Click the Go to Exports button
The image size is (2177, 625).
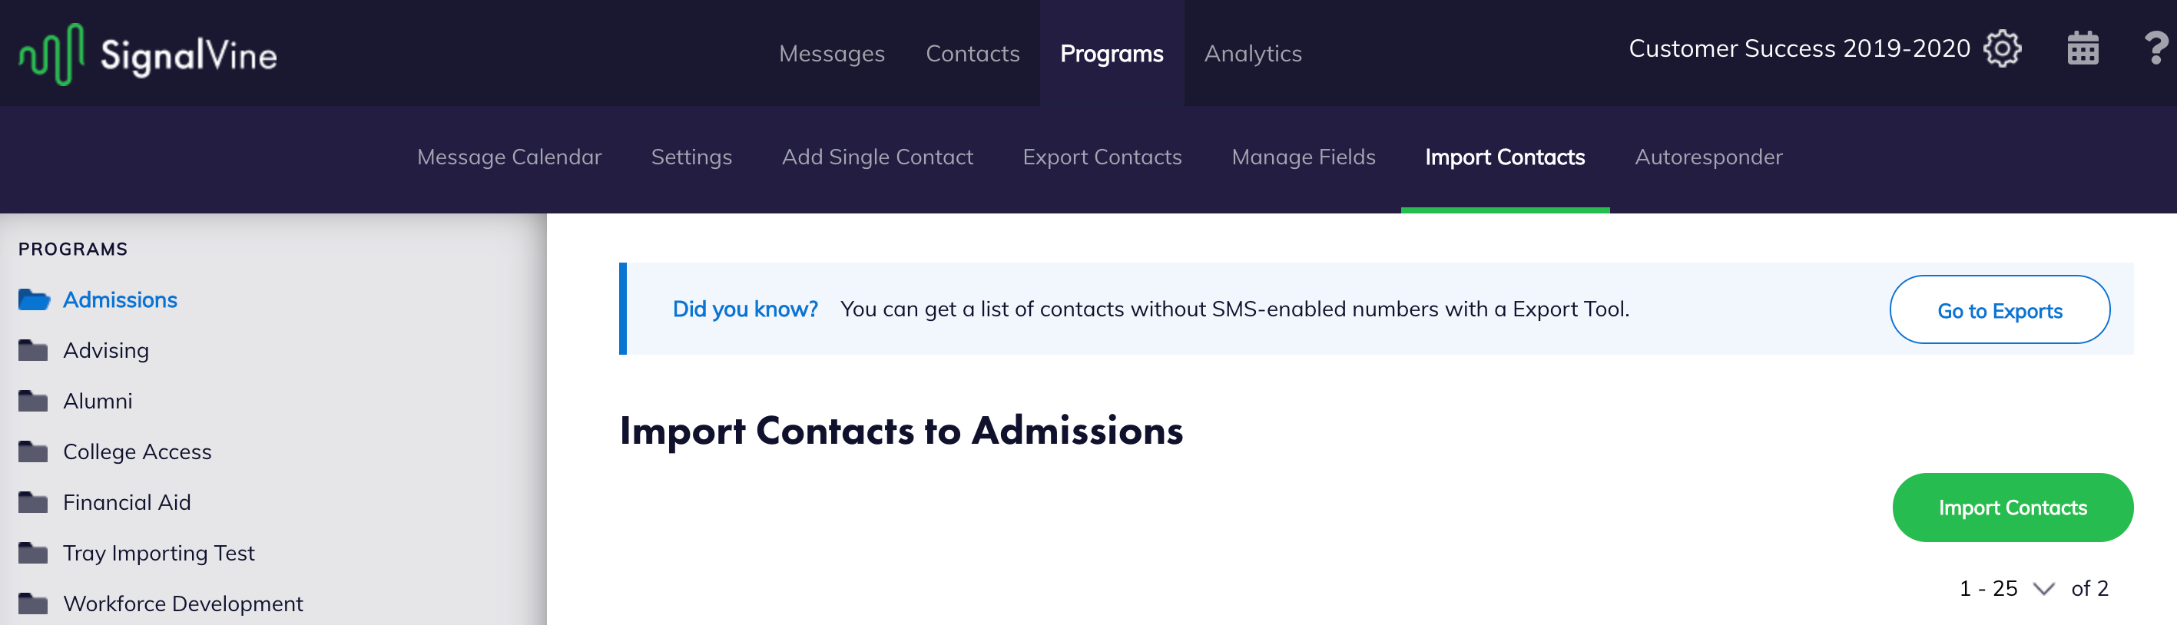click(x=1999, y=310)
